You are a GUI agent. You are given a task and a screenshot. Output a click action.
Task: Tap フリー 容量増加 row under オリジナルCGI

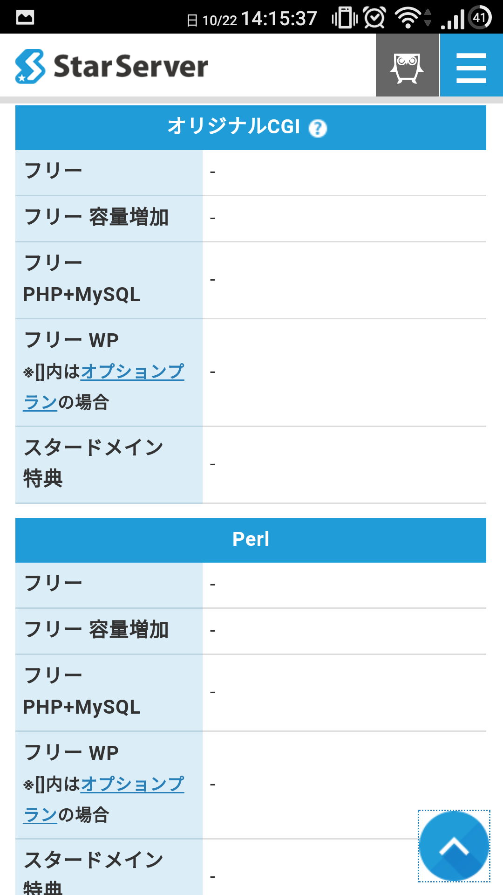coord(251,219)
